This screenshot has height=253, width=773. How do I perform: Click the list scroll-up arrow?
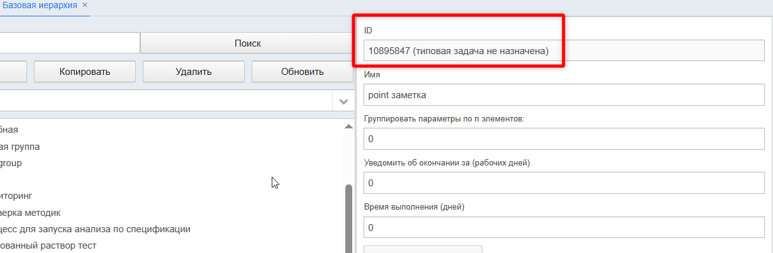click(348, 126)
